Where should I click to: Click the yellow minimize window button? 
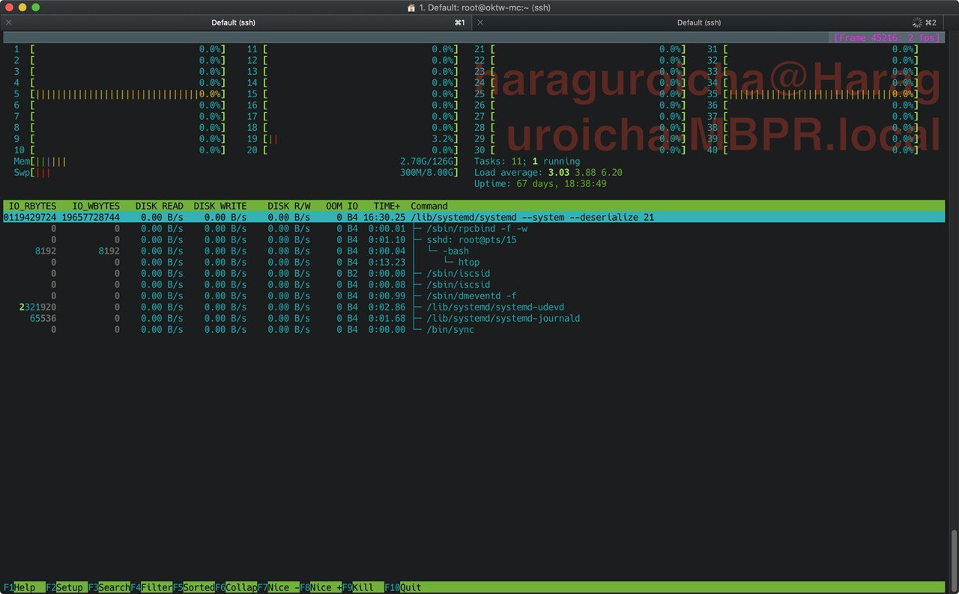(22, 7)
